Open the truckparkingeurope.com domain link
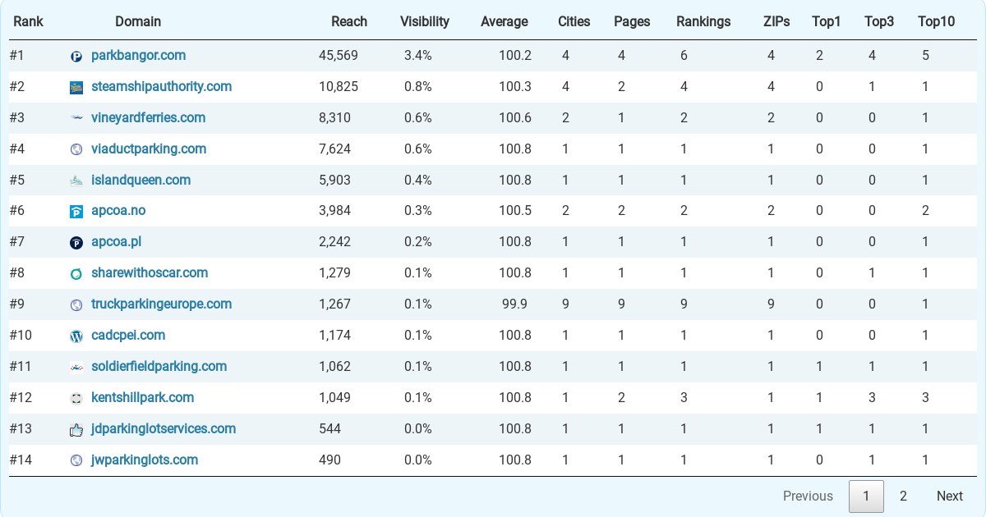 pyautogui.click(x=162, y=304)
